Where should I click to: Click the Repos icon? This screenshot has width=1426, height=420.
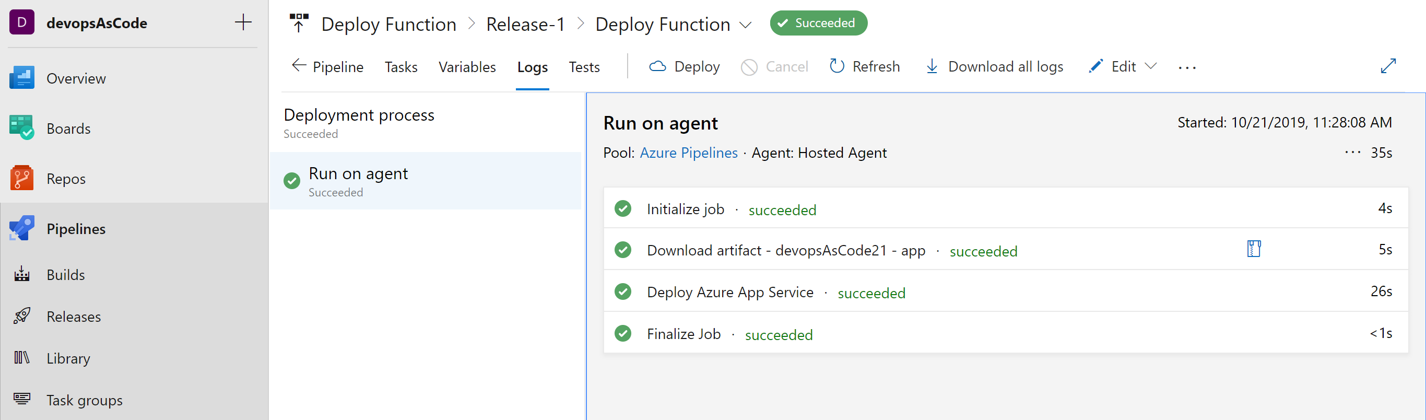22,179
